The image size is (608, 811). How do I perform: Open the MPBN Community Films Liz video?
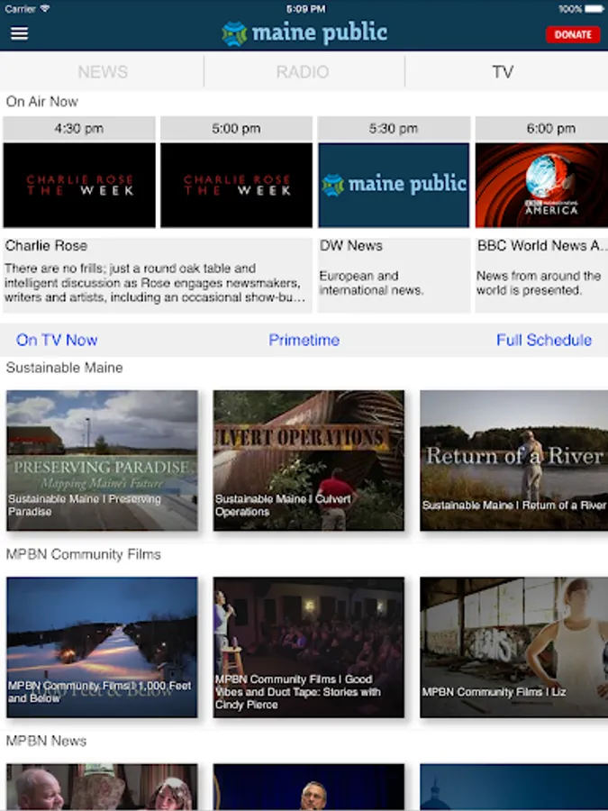click(514, 647)
